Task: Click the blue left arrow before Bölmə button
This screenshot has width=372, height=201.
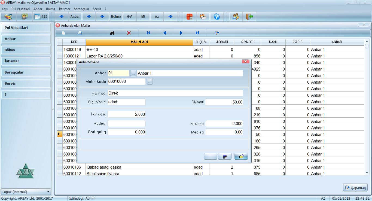Action: (102, 17)
